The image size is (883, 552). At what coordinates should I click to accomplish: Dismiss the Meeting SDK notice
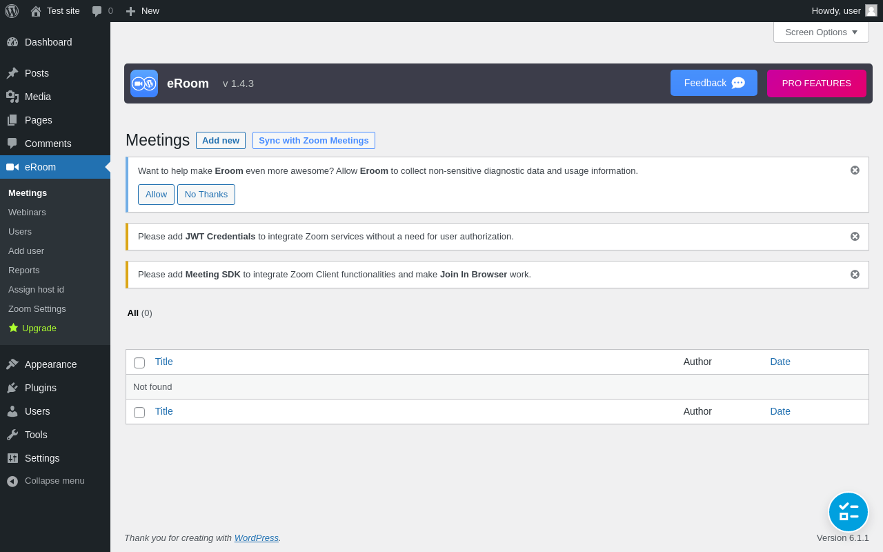coord(855,275)
